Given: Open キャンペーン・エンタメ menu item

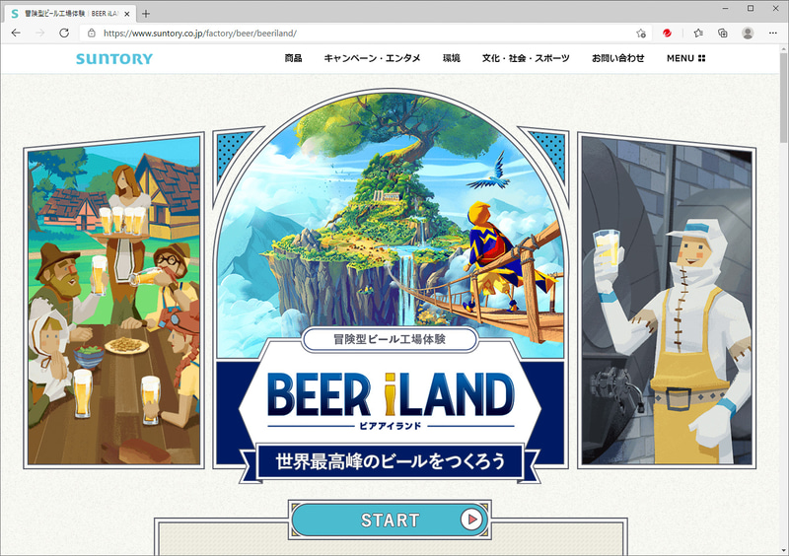Looking at the screenshot, I should (372, 58).
